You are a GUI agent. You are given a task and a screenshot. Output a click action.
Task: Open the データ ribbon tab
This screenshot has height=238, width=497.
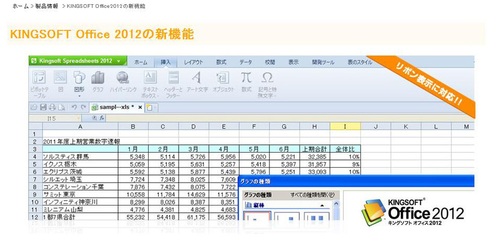pyautogui.click(x=245, y=63)
